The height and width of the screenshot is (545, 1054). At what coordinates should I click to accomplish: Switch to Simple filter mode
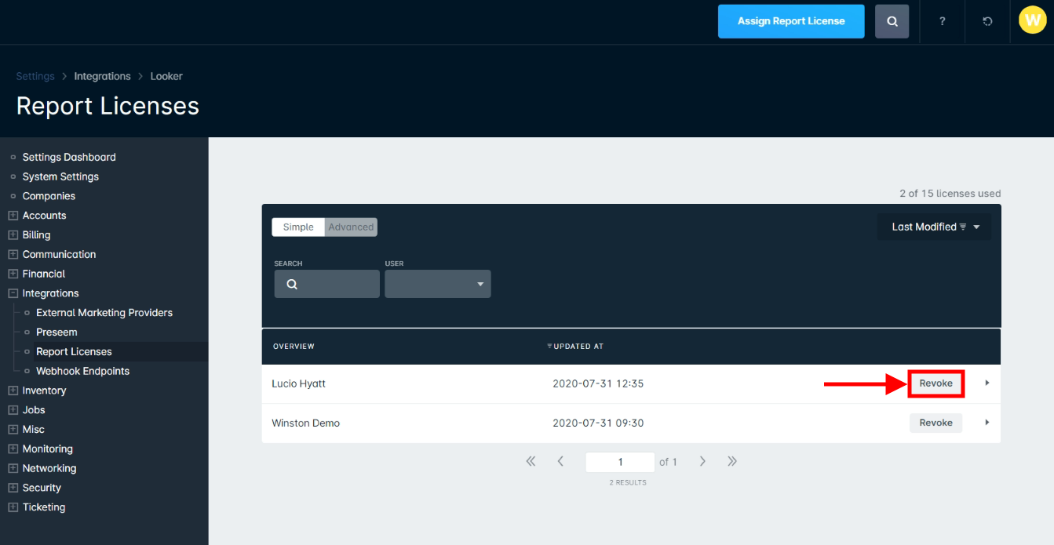tap(298, 227)
